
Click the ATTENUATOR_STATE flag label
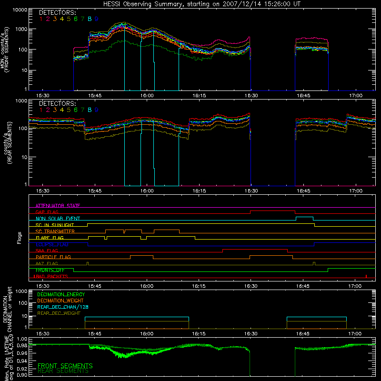tap(58, 206)
